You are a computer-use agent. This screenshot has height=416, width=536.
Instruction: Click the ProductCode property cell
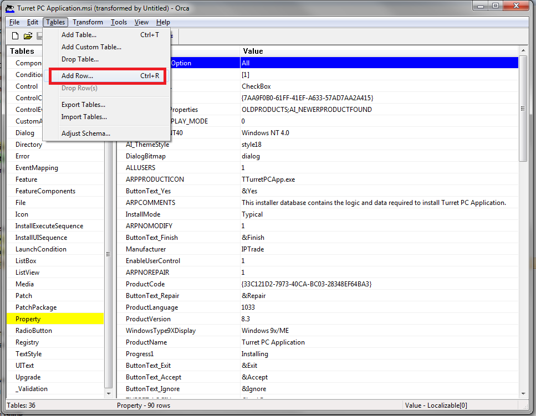(178, 284)
